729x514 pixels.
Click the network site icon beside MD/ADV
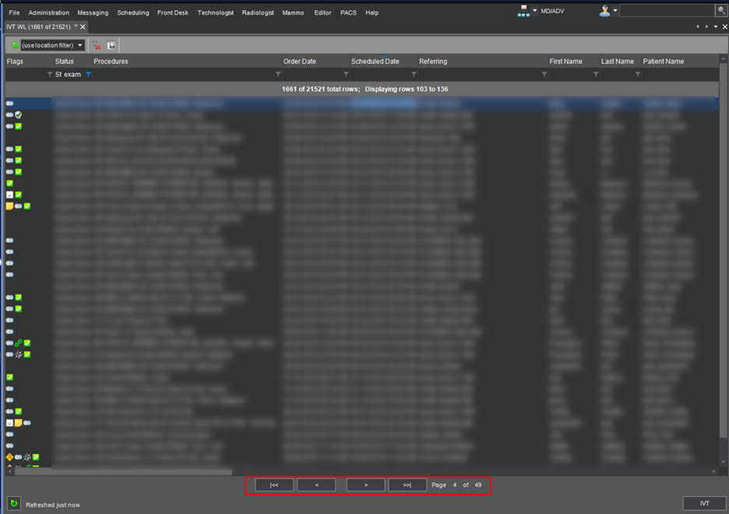click(523, 11)
